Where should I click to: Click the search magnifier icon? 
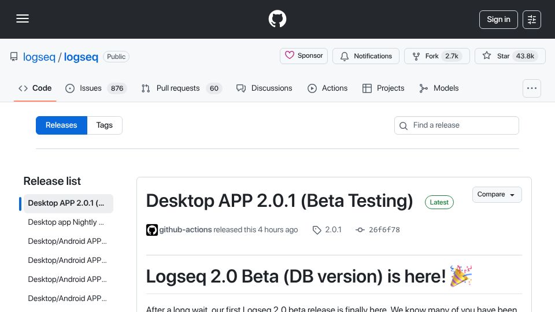[403, 125]
